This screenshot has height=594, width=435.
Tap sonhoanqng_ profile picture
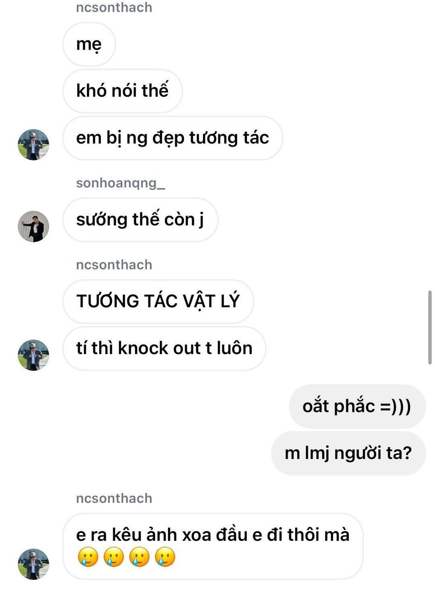point(33,226)
